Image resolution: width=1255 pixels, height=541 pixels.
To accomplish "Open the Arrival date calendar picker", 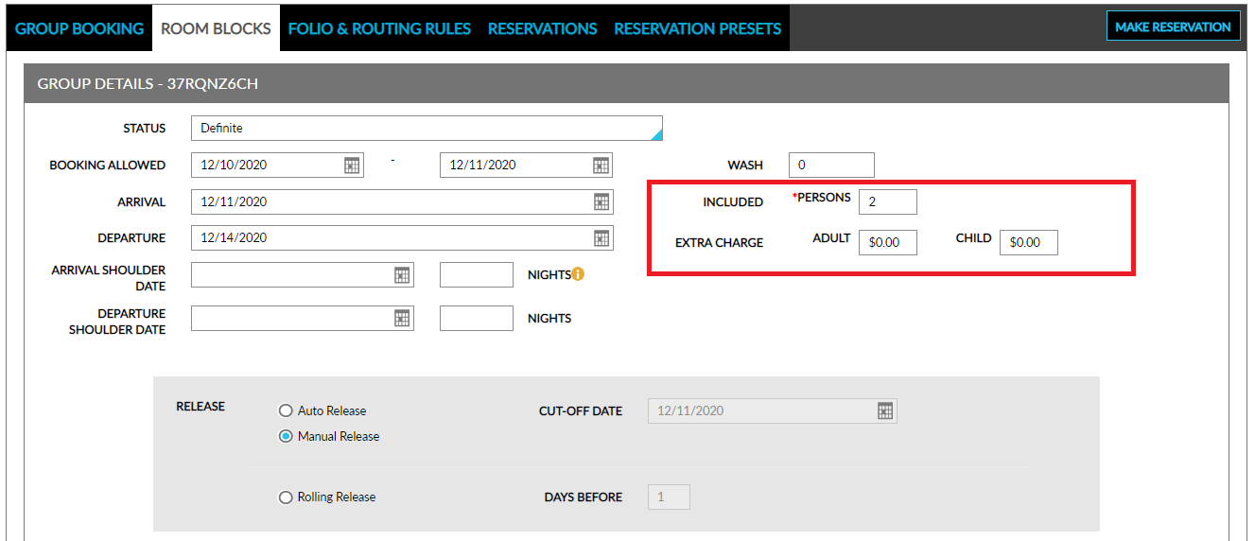I will [601, 201].
